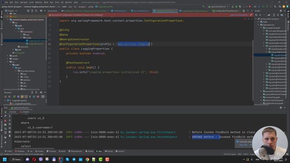Open the File menu

[x=6, y=2]
